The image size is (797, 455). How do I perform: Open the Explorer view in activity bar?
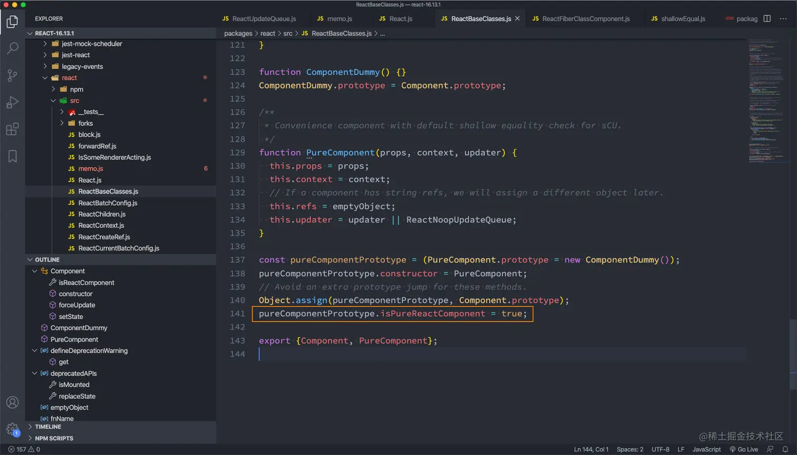[x=12, y=22]
